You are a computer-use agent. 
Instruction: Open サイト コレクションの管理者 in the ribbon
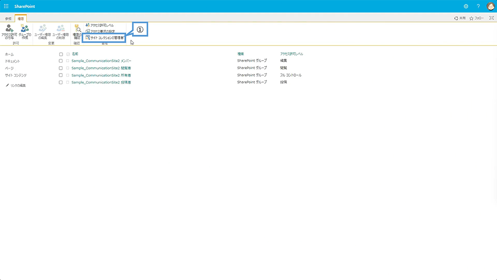tap(104, 38)
